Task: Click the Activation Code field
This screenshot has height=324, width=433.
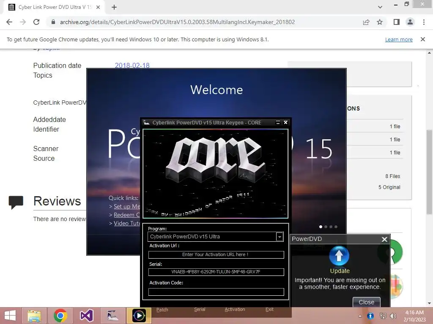Action: coord(216,292)
